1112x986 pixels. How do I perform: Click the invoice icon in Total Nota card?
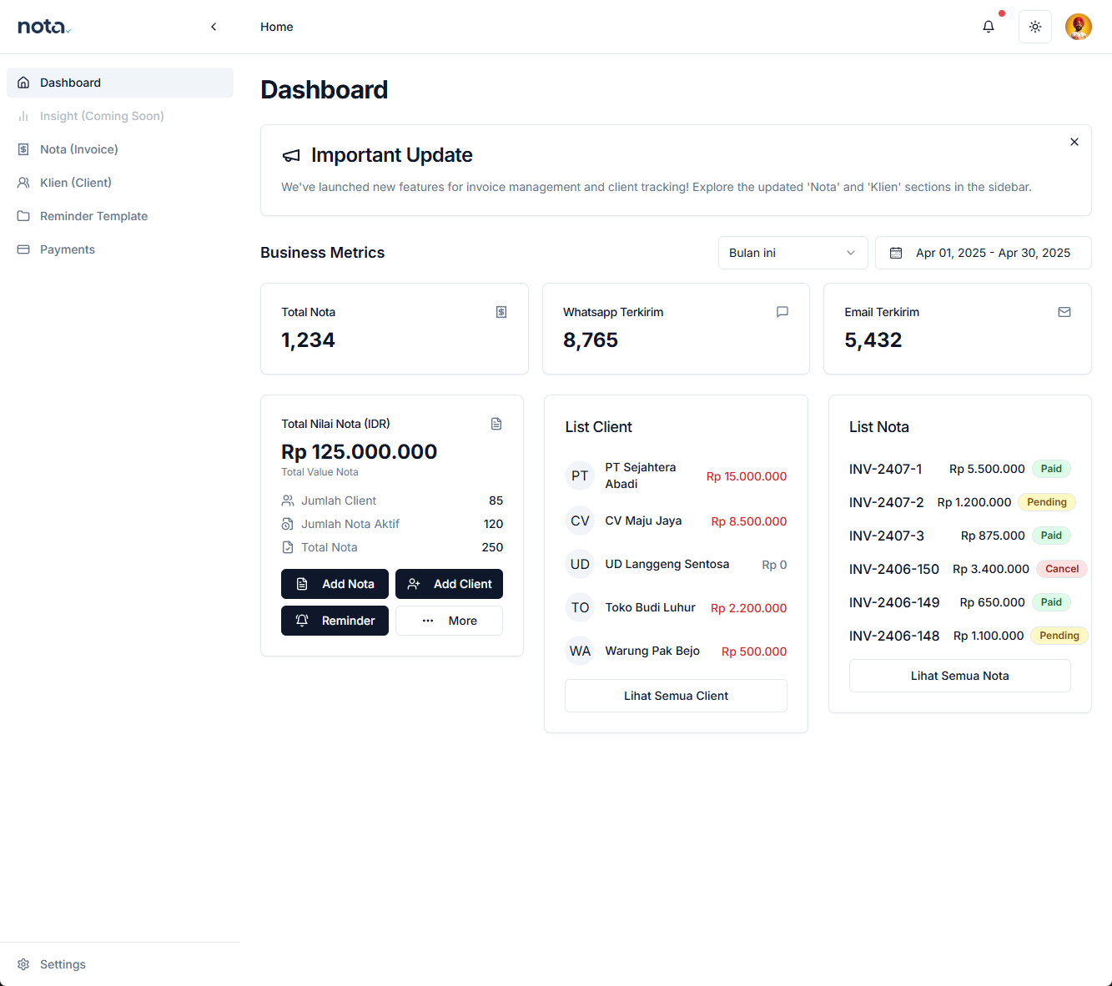[x=501, y=312]
